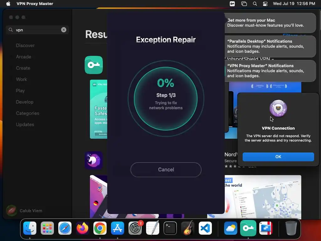Open the Calub Viem account profile
The image size is (321, 241).
[x=24, y=211]
